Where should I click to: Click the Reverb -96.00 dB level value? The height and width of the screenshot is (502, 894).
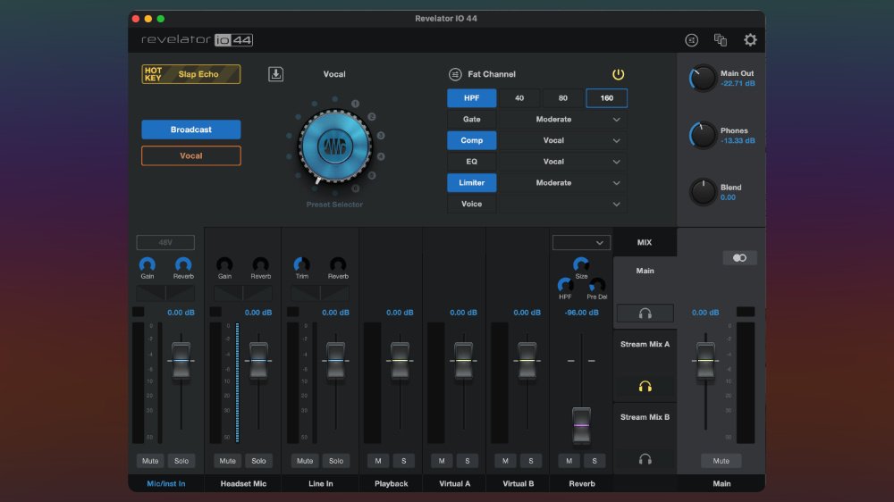click(582, 313)
